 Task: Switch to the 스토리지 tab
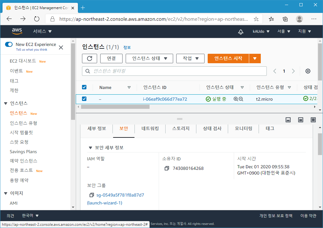(x=181, y=129)
